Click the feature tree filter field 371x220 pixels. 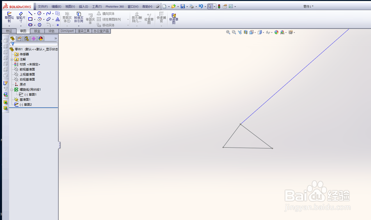[34, 44]
